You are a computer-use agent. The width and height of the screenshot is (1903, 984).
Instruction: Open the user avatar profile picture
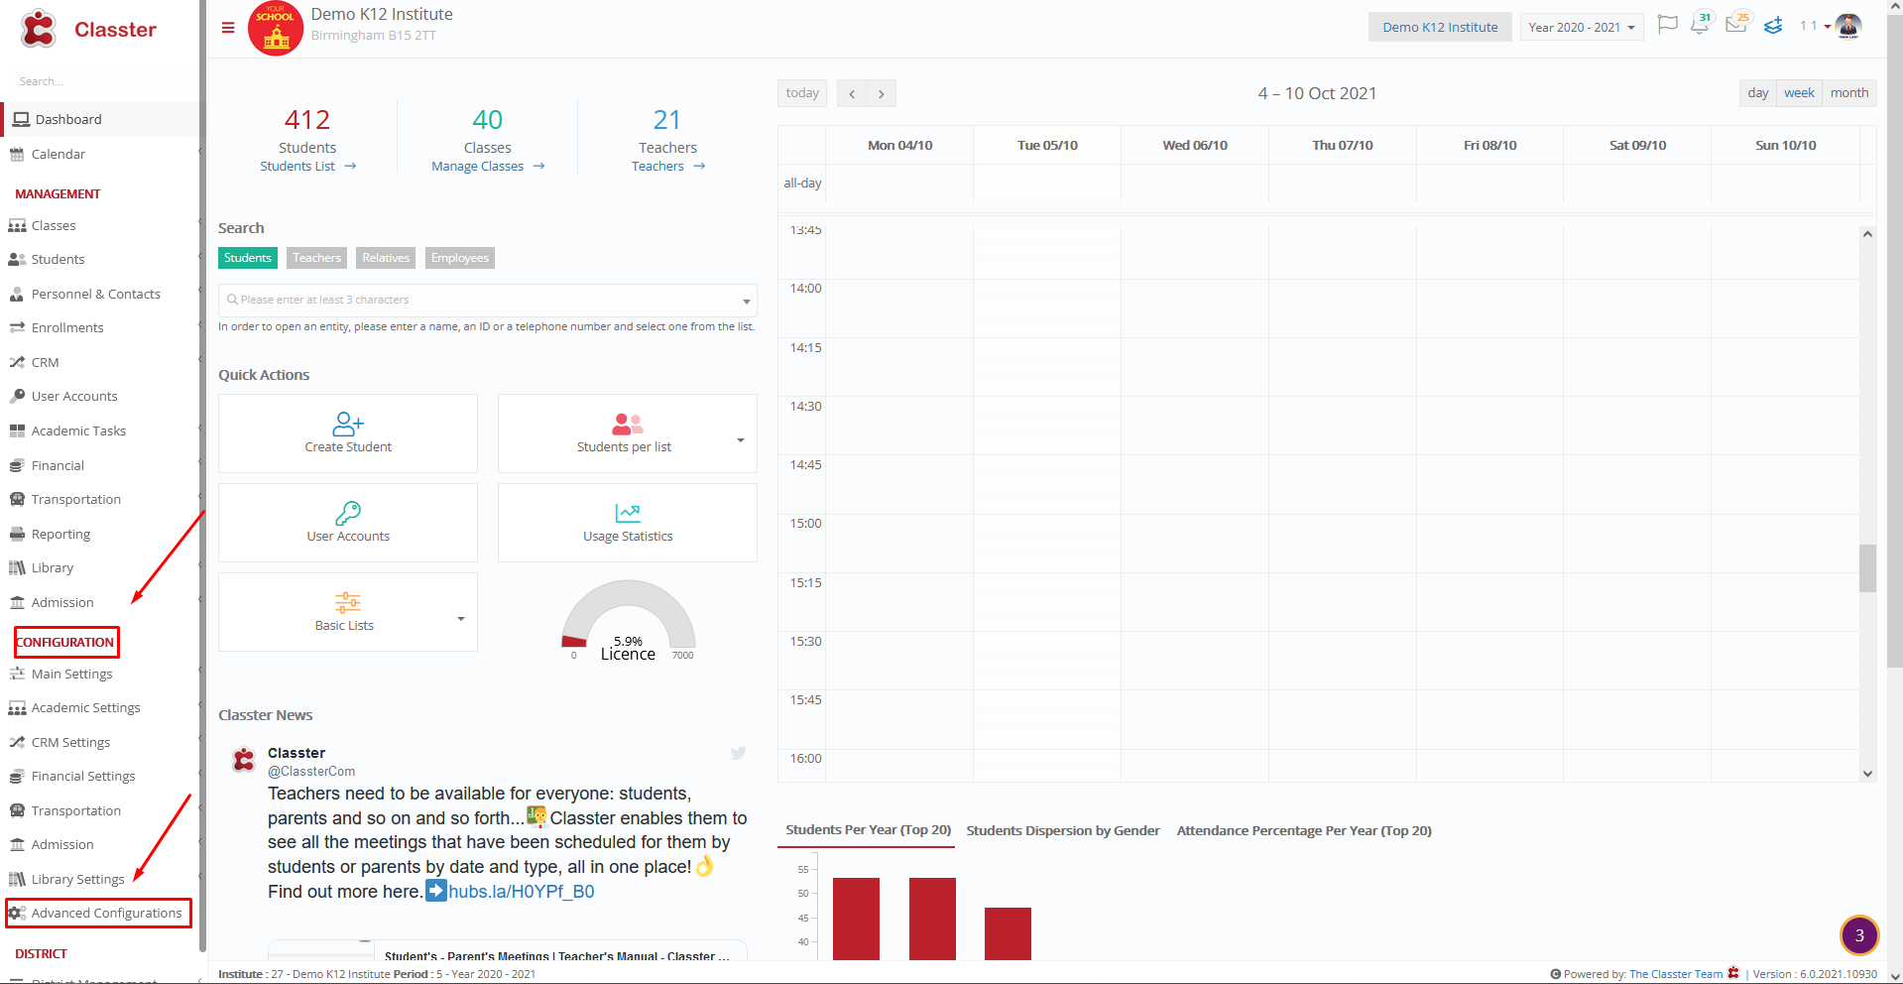coord(1848,26)
